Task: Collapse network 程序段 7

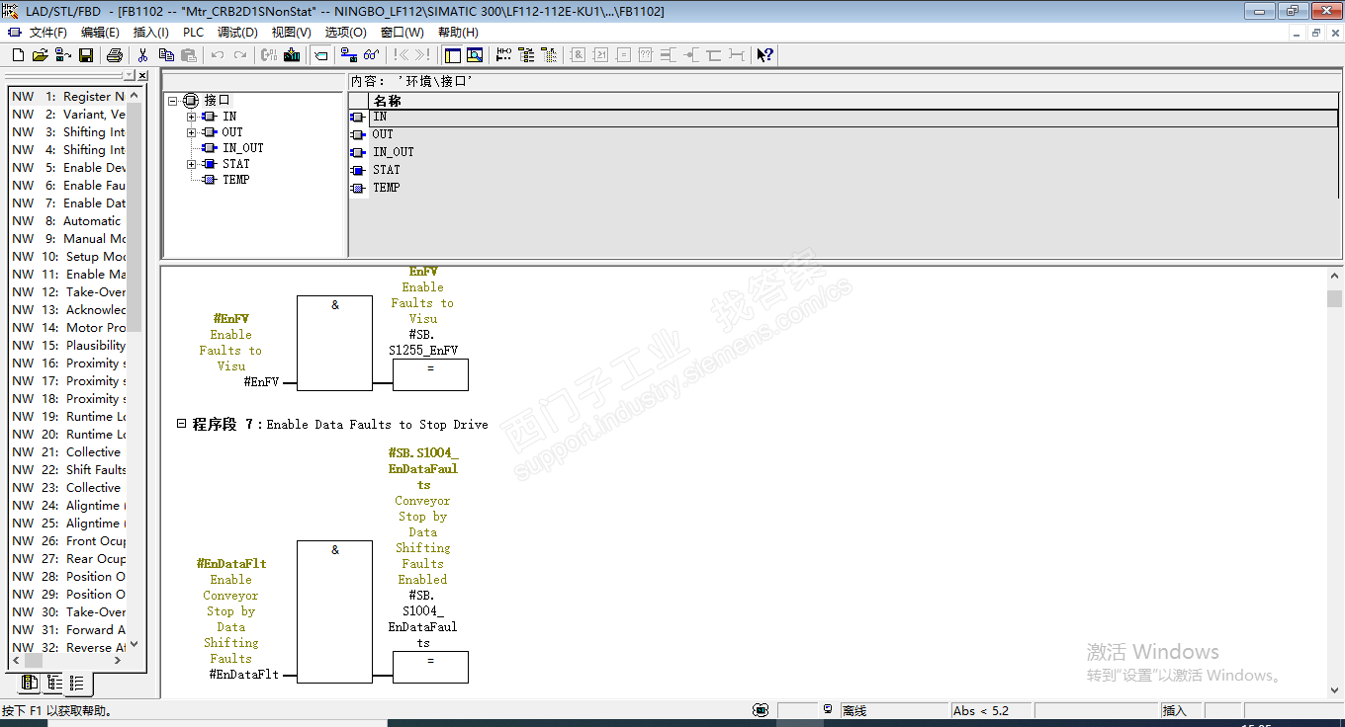Action: pyautogui.click(x=181, y=424)
